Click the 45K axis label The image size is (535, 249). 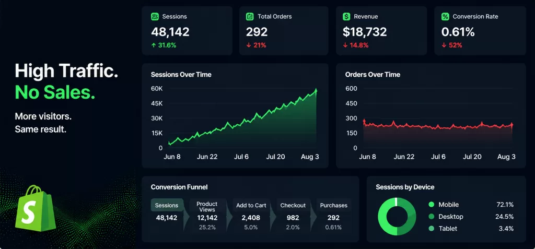coord(157,103)
